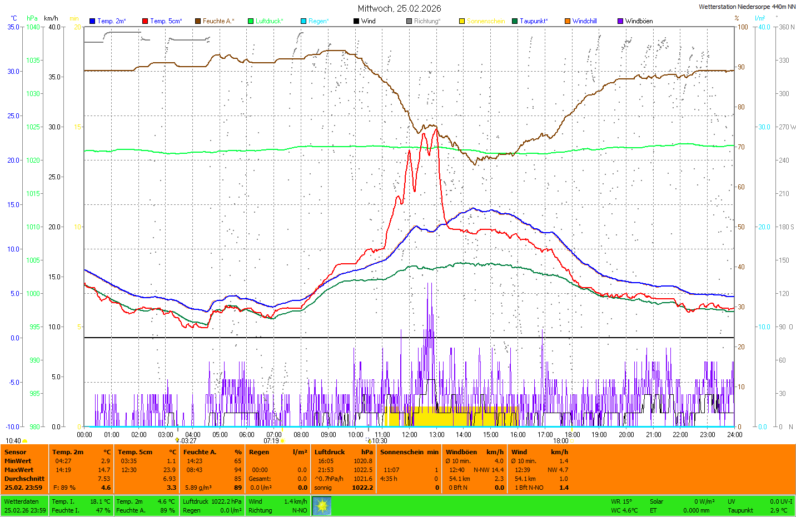Click the Wetterdaten cell in green bar
Viewport: 796px width, 517px height.
point(21,501)
